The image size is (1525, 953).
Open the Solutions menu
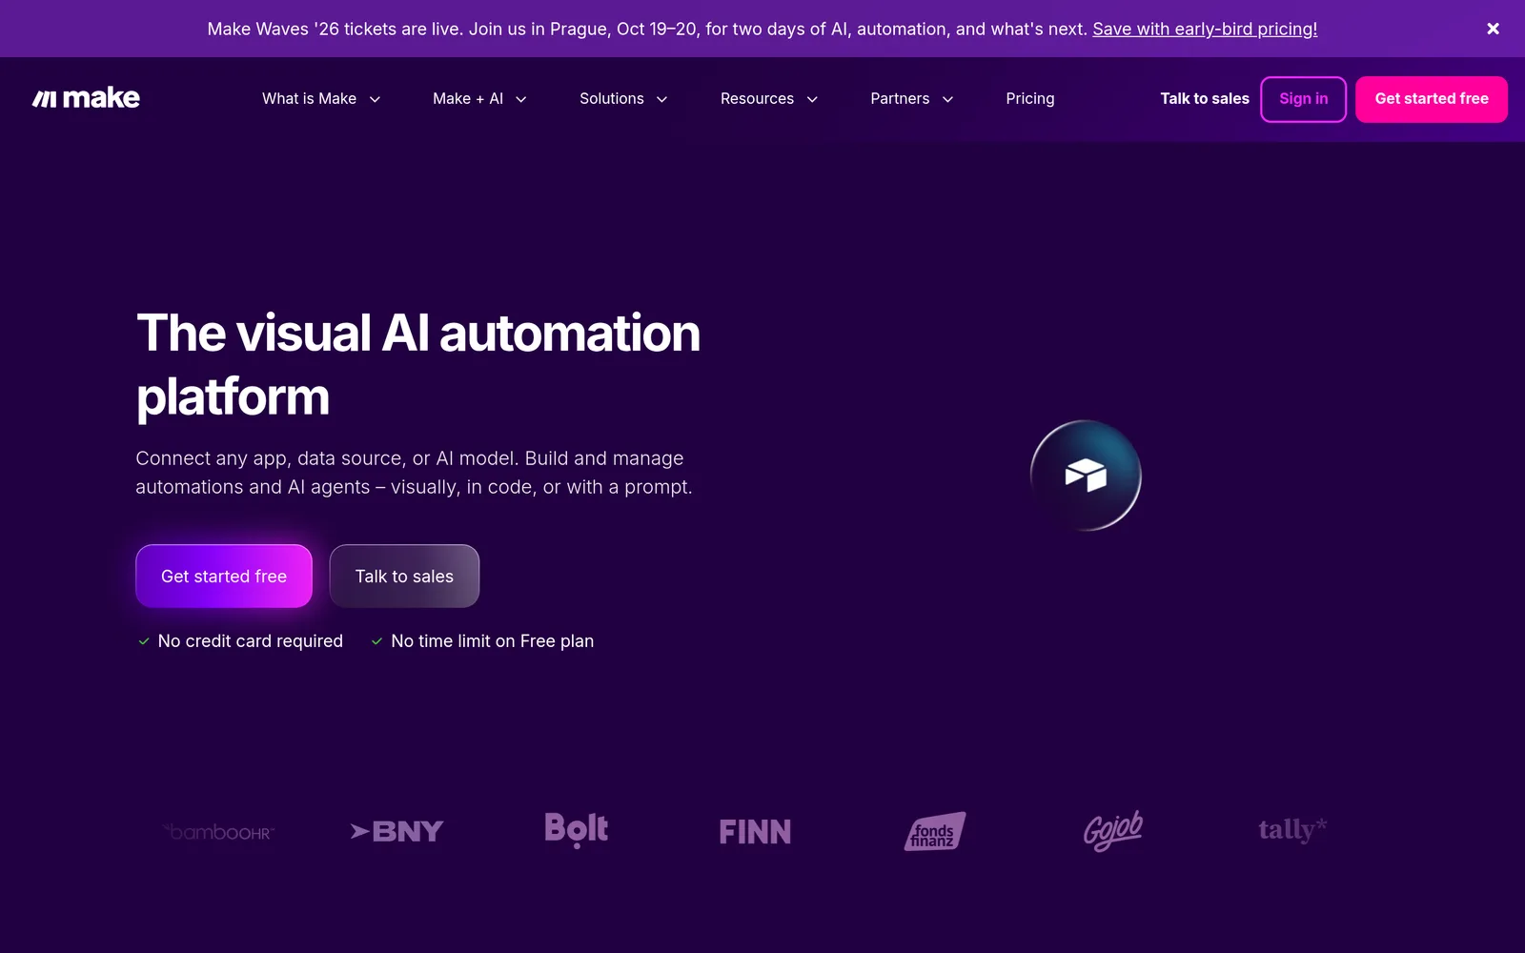click(x=611, y=98)
